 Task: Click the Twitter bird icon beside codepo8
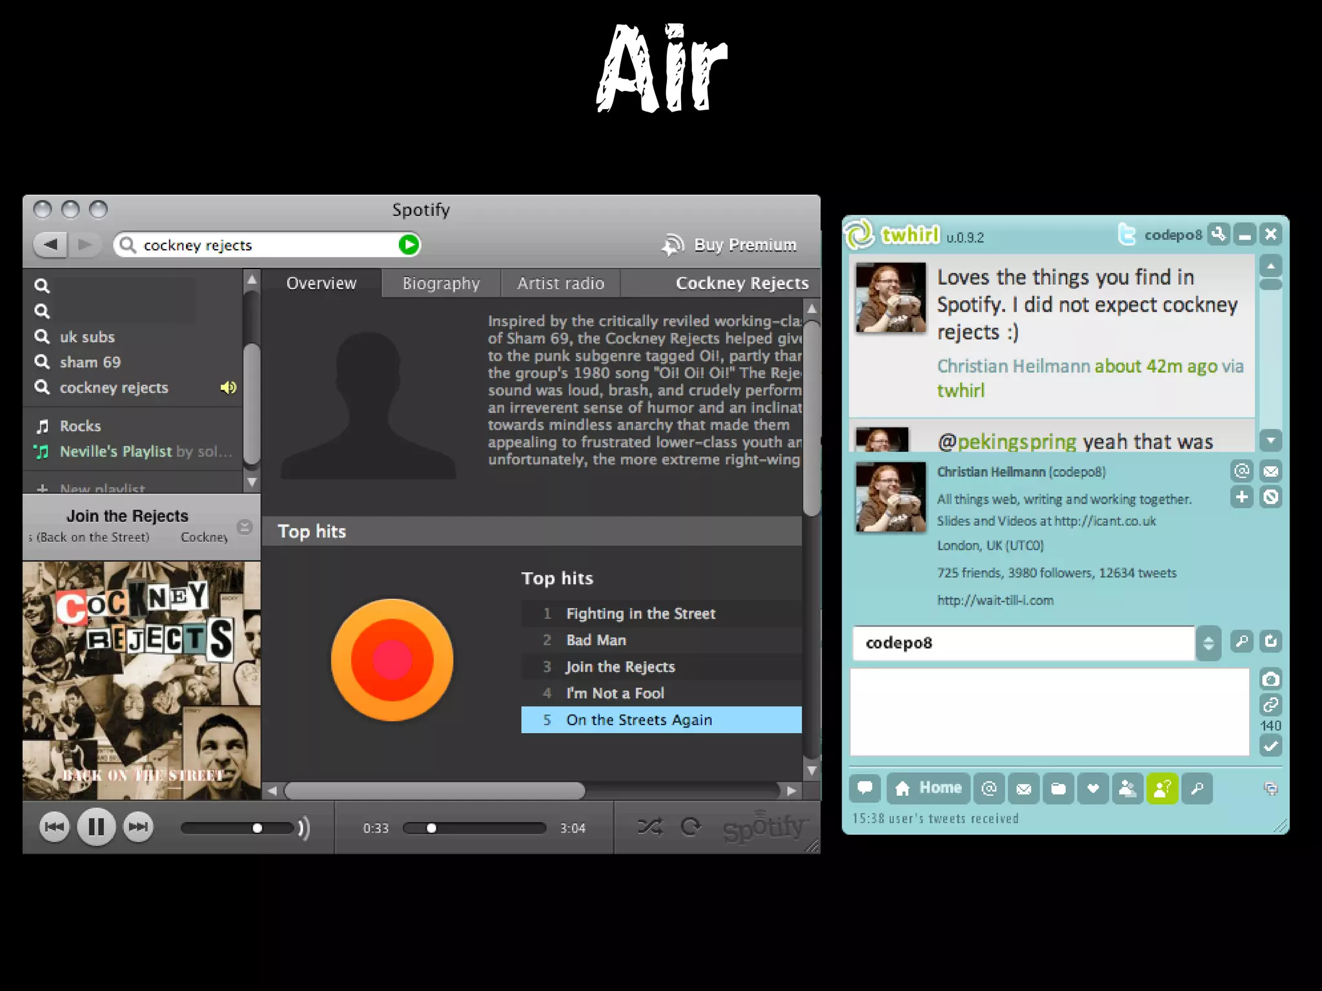point(1127,234)
